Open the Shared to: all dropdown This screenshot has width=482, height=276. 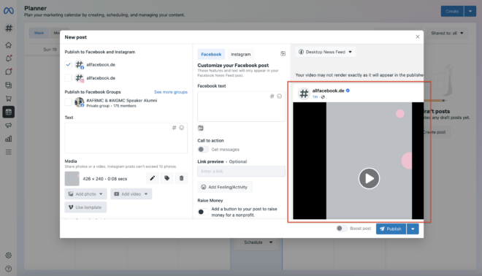coord(447,33)
